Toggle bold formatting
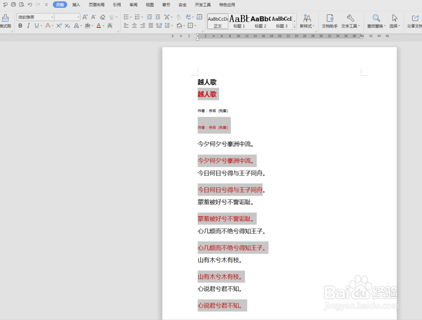The height and width of the screenshot is (320, 422). [20, 26]
